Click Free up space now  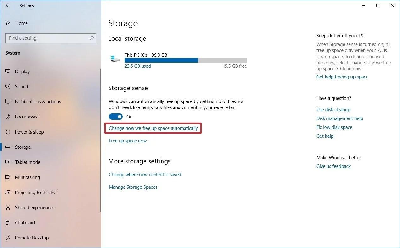point(127,141)
